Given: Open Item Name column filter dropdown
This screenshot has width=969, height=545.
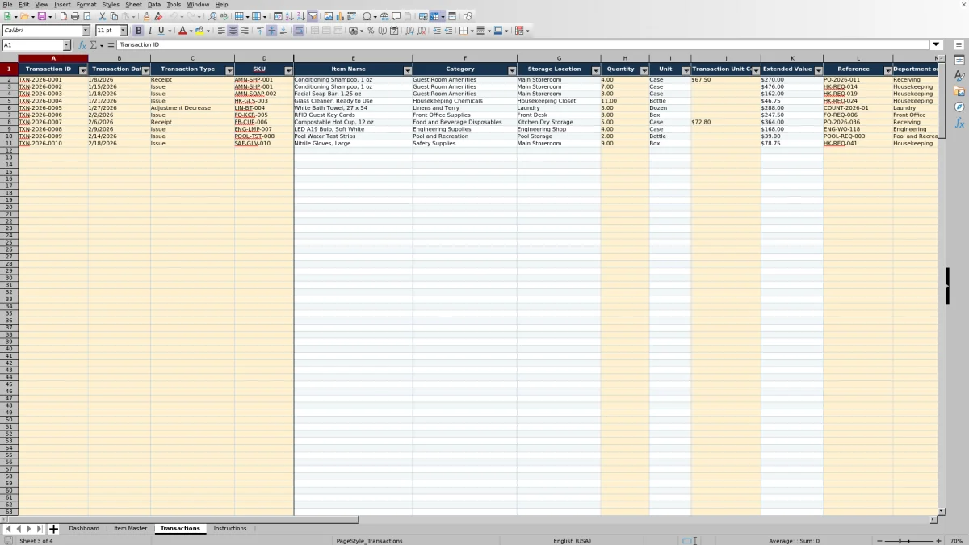Looking at the screenshot, I should 407,71.
